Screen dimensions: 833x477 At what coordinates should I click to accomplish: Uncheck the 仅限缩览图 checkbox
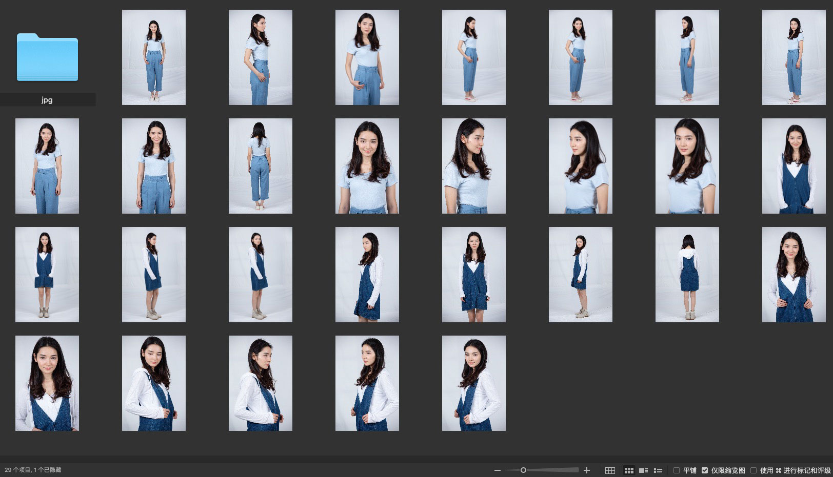[705, 470]
